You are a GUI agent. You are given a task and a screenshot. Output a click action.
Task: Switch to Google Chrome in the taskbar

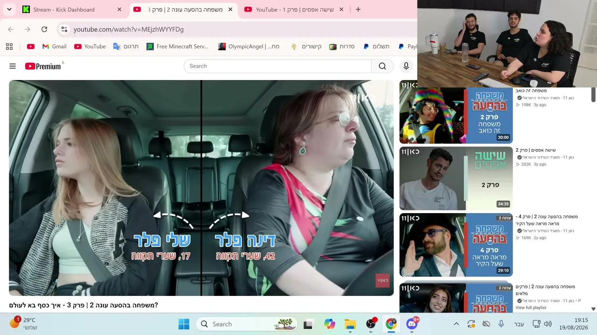click(391, 324)
